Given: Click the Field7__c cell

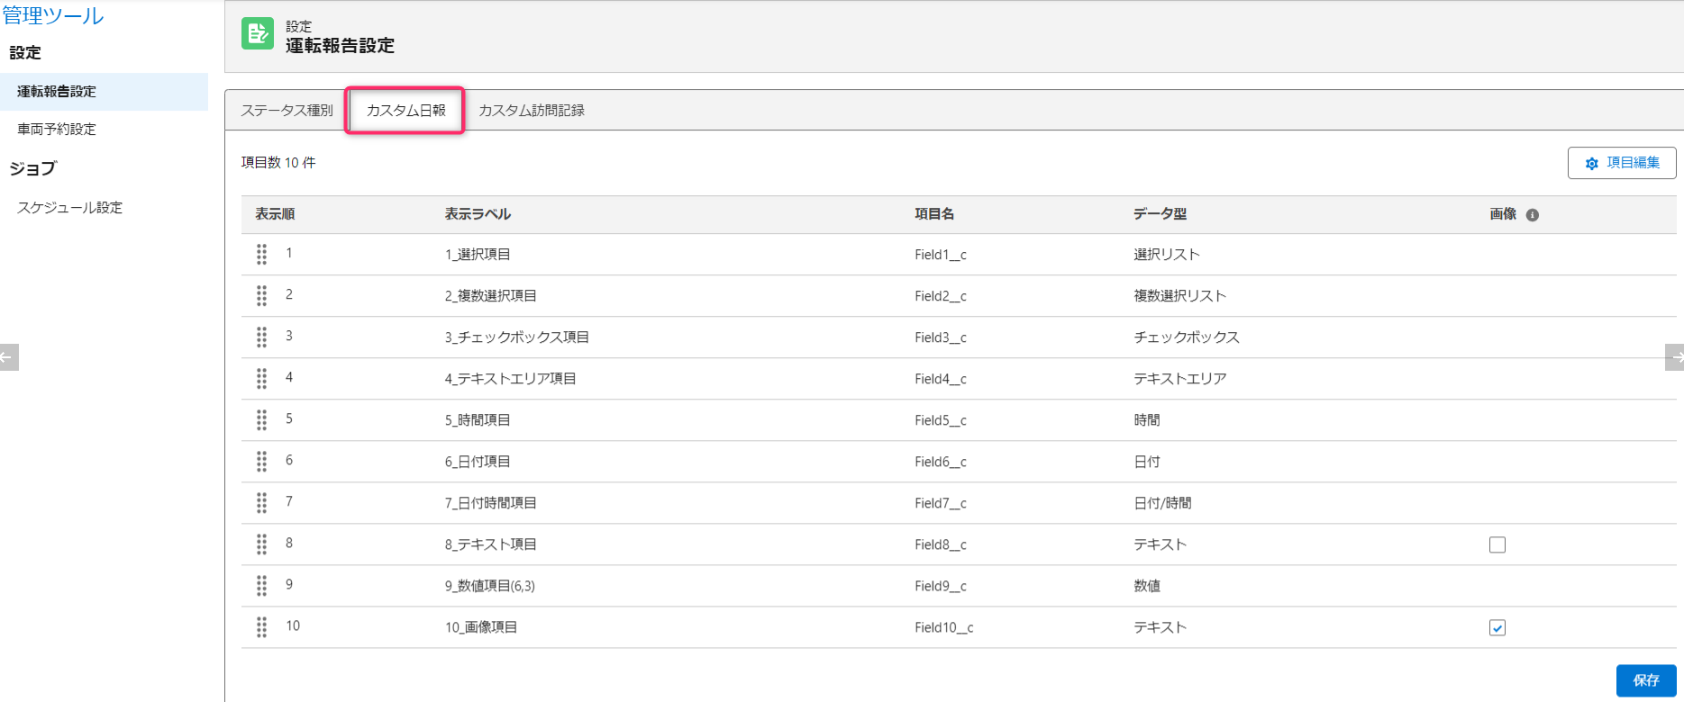Looking at the screenshot, I should point(941,503).
